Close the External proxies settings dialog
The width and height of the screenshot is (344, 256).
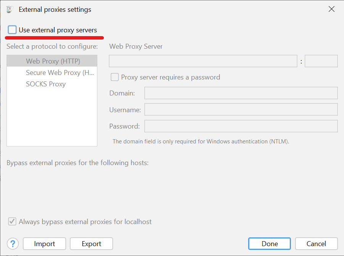(x=331, y=10)
